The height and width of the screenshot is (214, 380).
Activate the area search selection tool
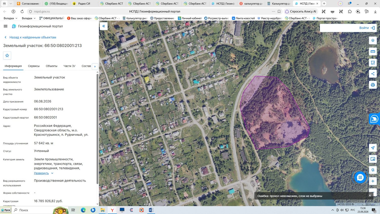coord(373,63)
